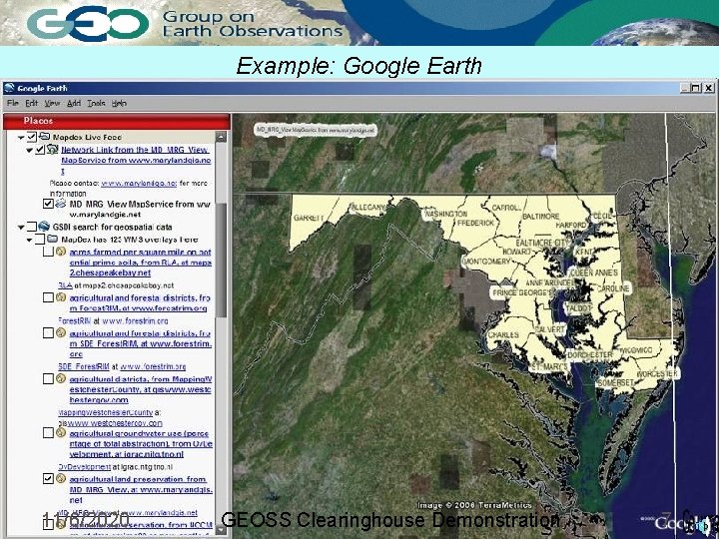719x539 pixels.
Task: Click the layer icon for SDE_ForestRIM districts
Action: (x=61, y=332)
